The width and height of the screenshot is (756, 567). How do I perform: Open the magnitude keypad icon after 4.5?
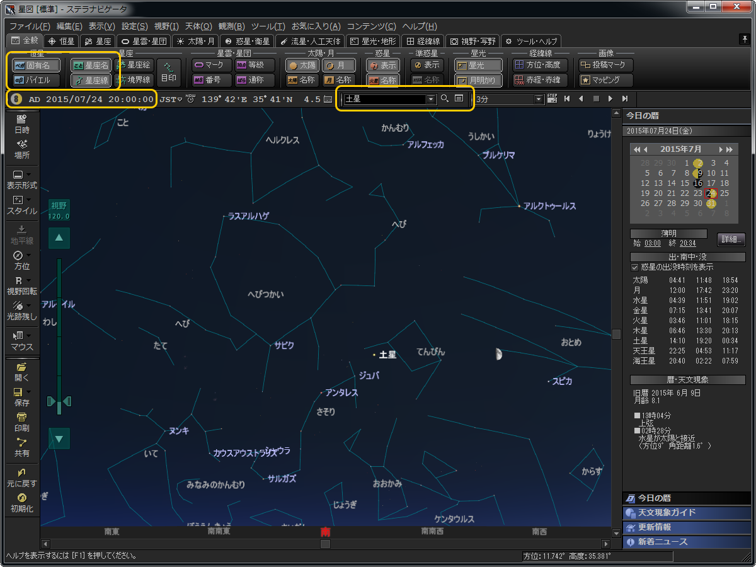[328, 99]
